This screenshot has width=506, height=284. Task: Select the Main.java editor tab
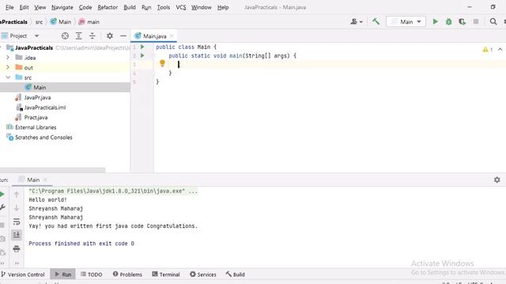click(154, 35)
